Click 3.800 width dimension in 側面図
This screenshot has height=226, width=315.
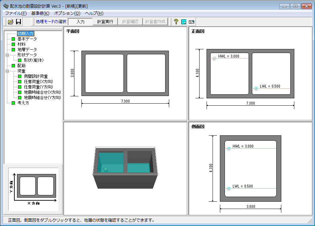(x=251, y=207)
